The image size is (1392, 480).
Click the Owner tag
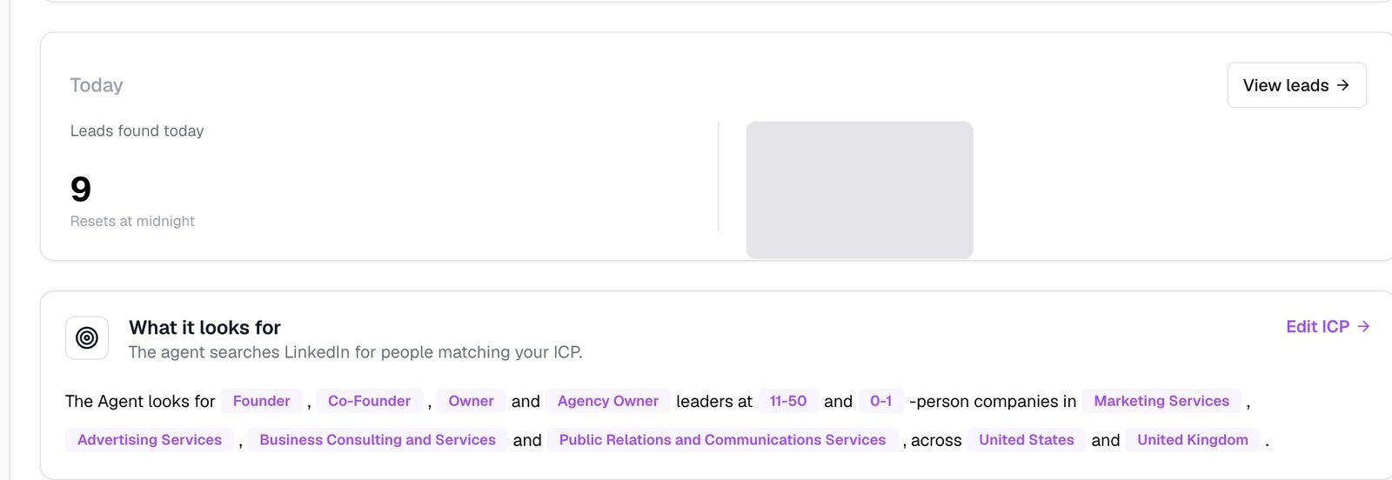[x=471, y=401]
